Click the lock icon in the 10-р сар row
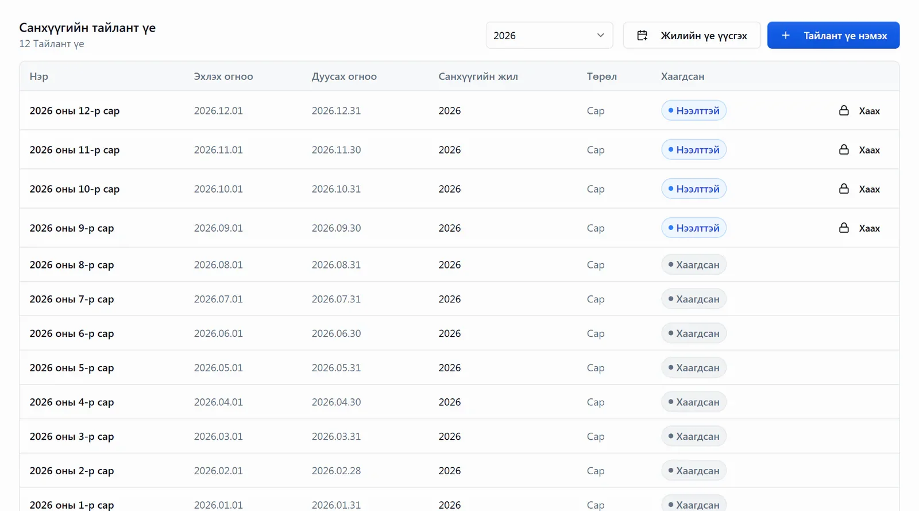The height and width of the screenshot is (511, 919). [x=844, y=189]
